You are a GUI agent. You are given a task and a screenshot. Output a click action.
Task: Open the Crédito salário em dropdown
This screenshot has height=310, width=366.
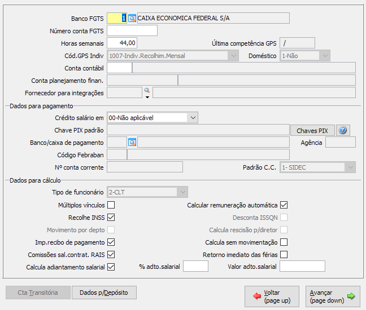click(193, 117)
